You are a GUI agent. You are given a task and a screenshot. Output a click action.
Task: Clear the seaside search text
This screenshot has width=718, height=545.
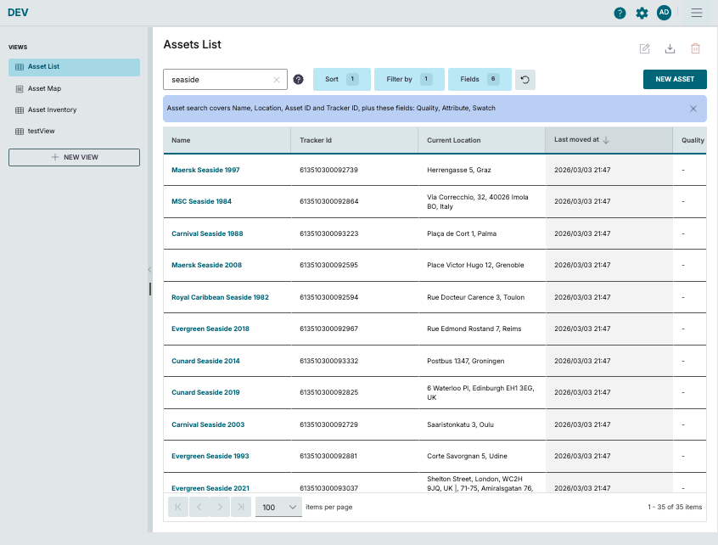(277, 80)
